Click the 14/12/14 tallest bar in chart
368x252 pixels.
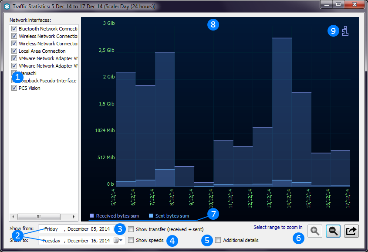[282, 109]
